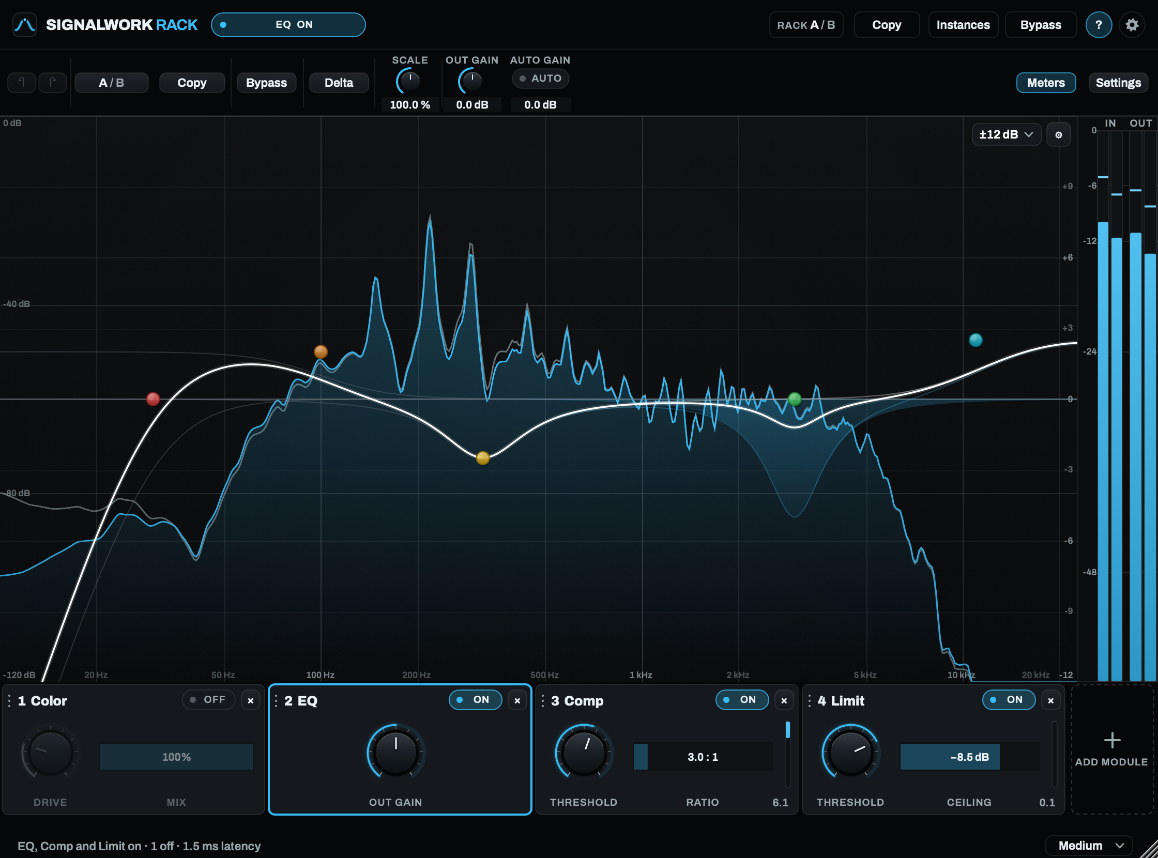Click the top bar Bypass button

tap(1040, 25)
